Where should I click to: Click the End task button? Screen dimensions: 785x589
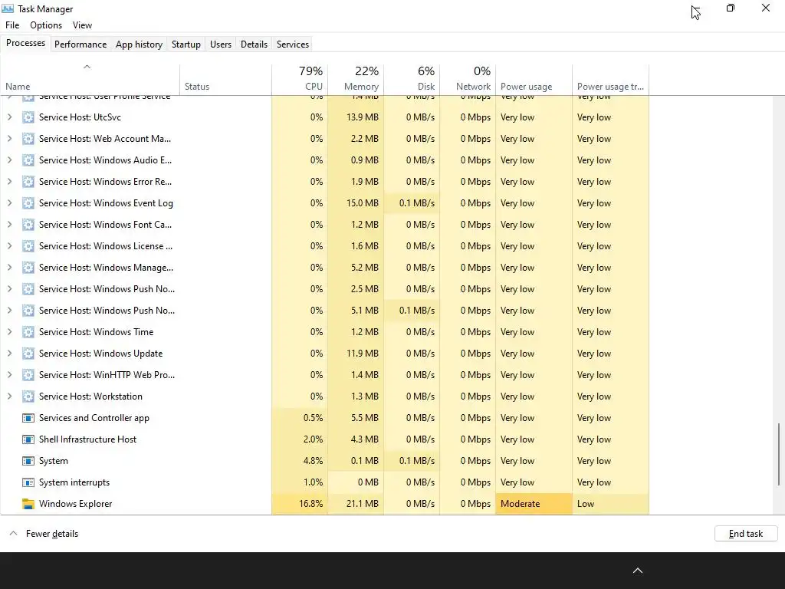pyautogui.click(x=746, y=534)
